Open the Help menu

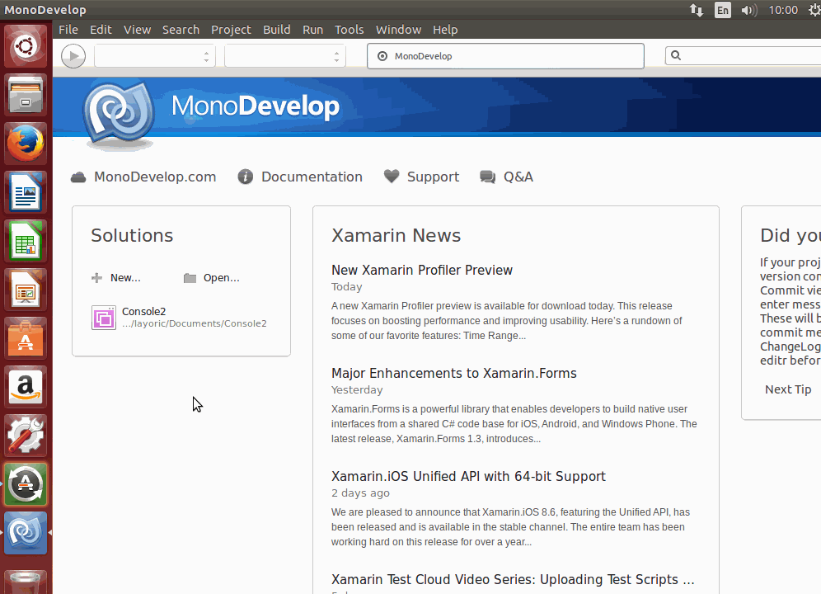445,30
